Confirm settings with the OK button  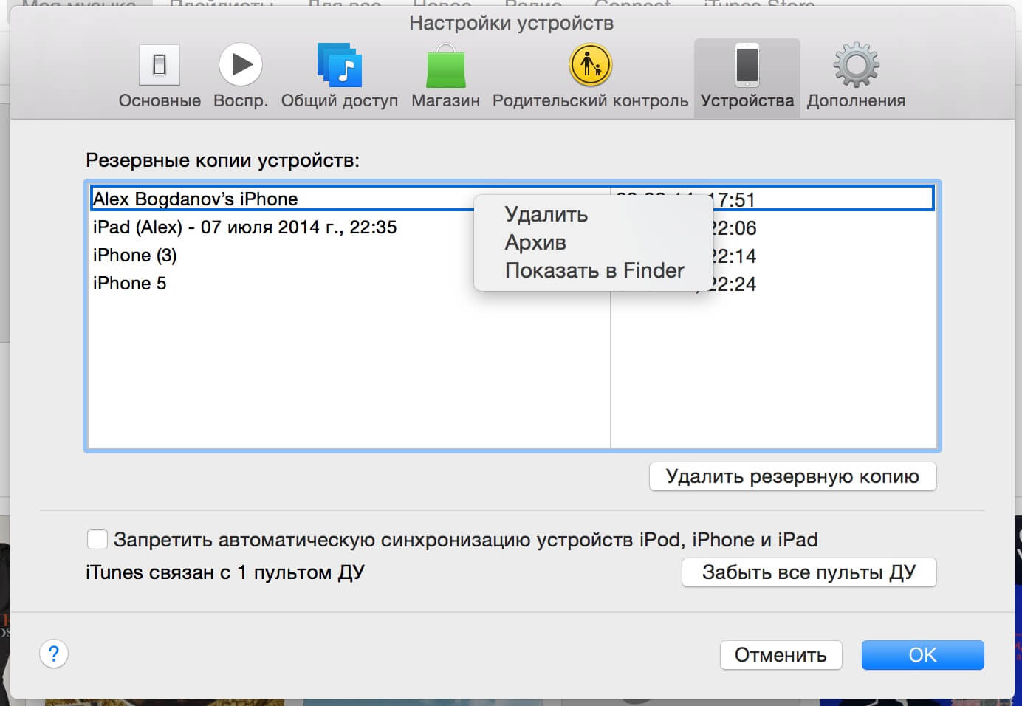[922, 655]
